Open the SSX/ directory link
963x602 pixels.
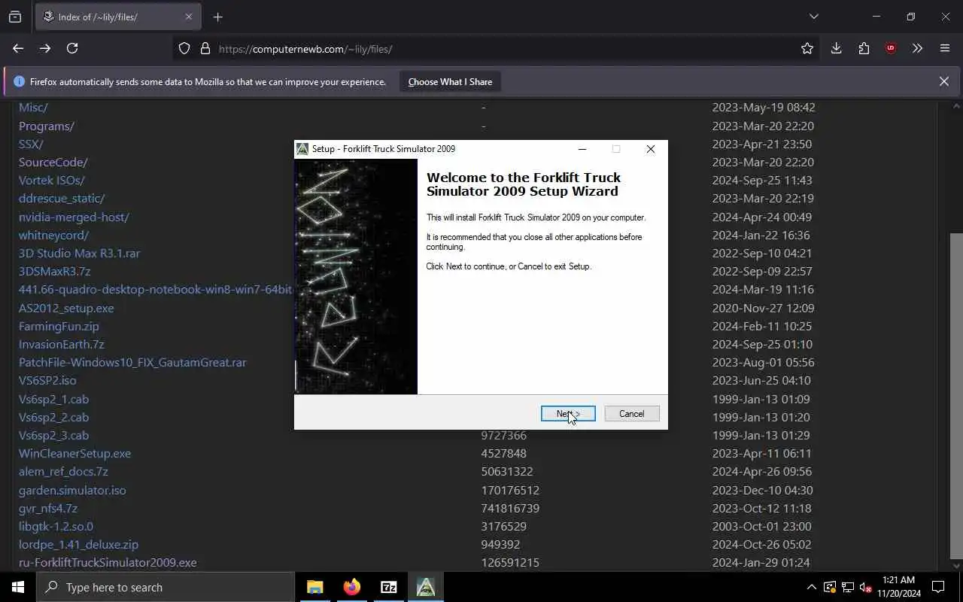click(x=31, y=144)
